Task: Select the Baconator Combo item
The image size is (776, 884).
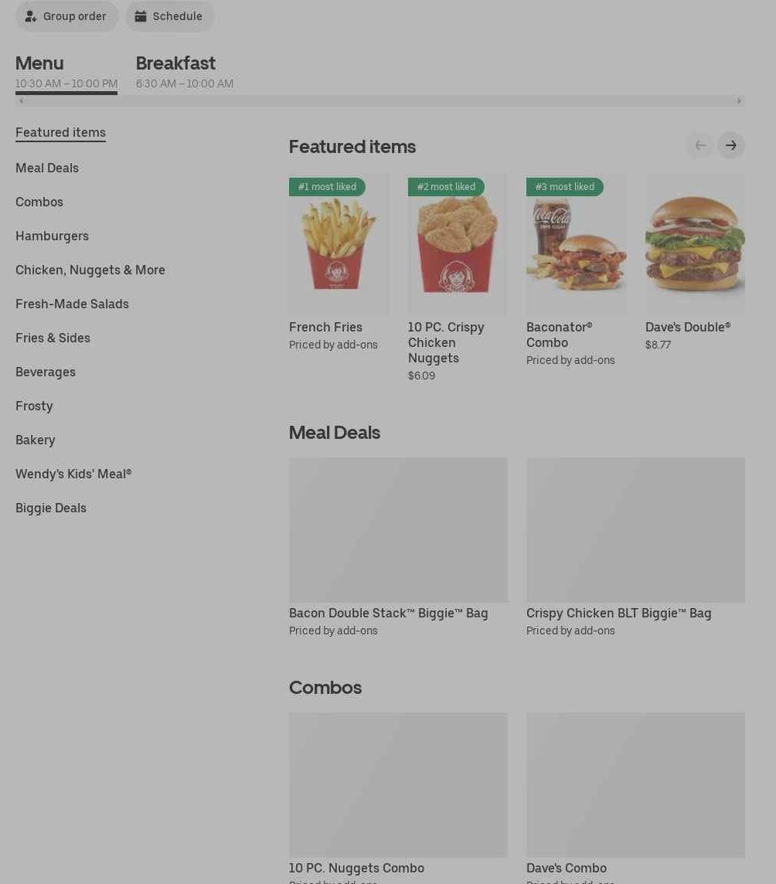Action: click(x=576, y=270)
